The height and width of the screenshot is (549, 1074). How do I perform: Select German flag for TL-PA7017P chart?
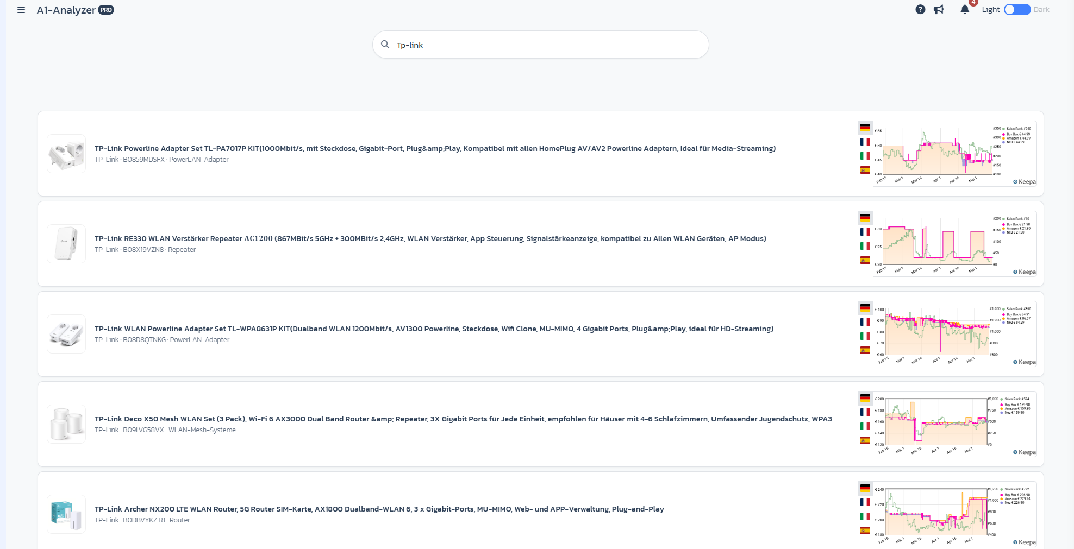tap(865, 128)
